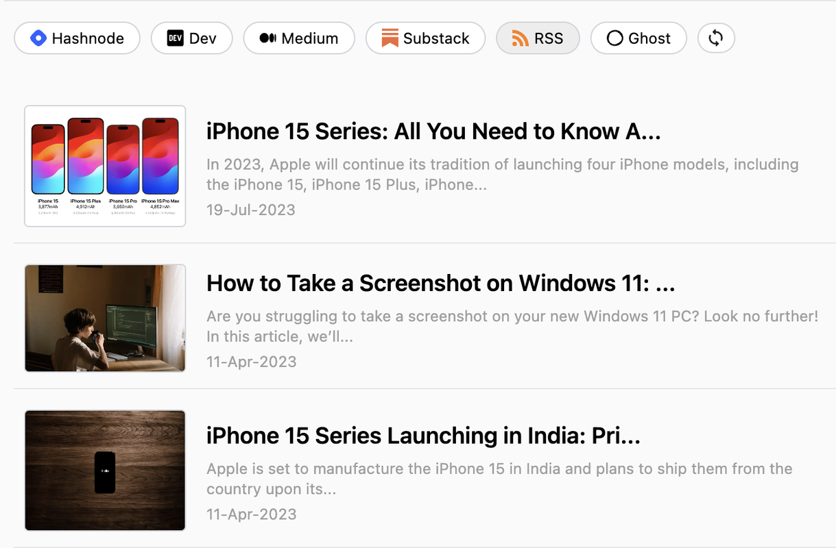Open the Ghost tab
Viewport: 836px width, 548px height.
point(638,38)
